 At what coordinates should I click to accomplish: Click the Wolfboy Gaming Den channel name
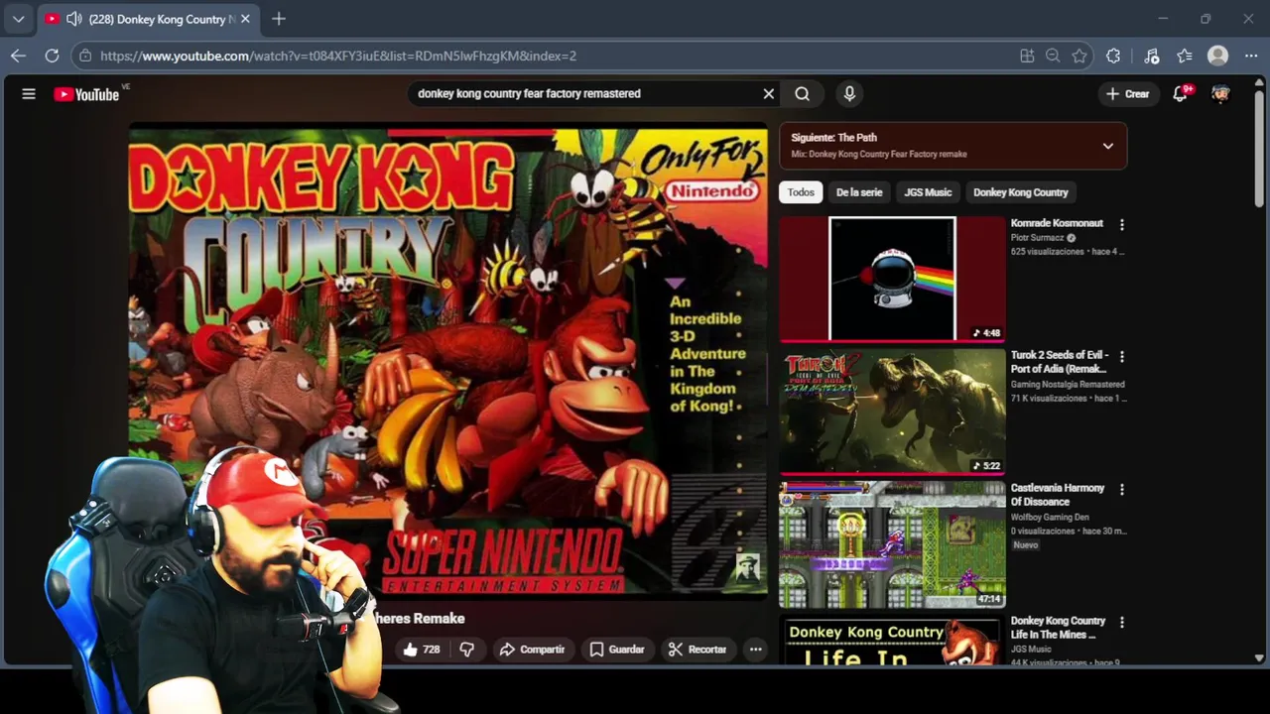tap(1050, 518)
